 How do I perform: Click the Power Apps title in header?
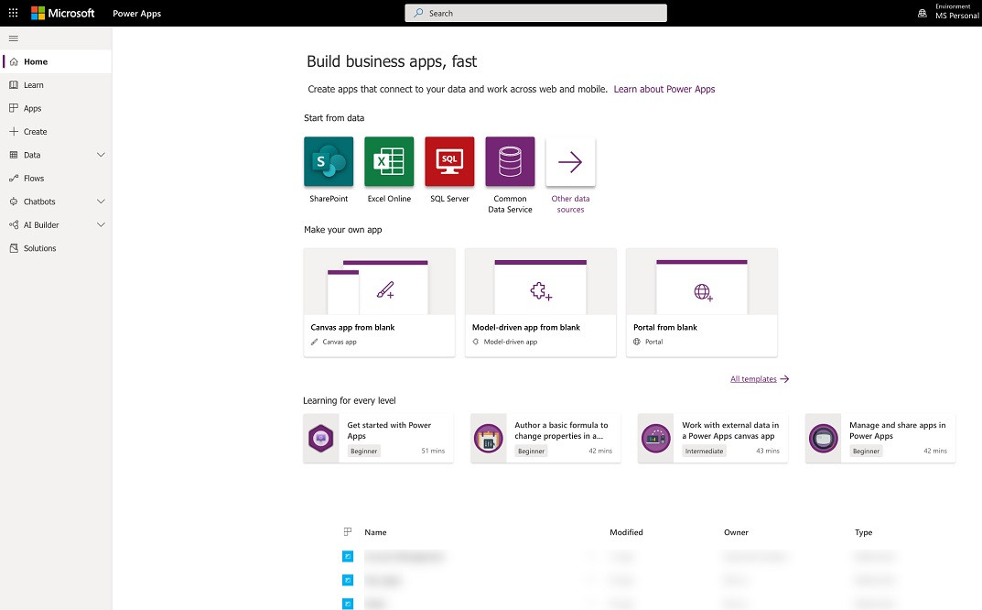tap(136, 13)
